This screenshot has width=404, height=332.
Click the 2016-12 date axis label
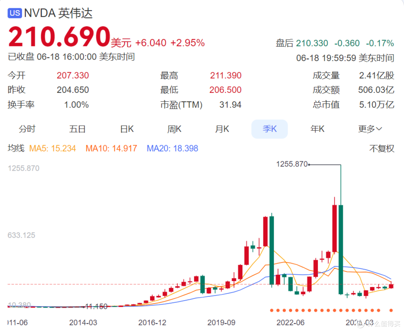(152, 323)
